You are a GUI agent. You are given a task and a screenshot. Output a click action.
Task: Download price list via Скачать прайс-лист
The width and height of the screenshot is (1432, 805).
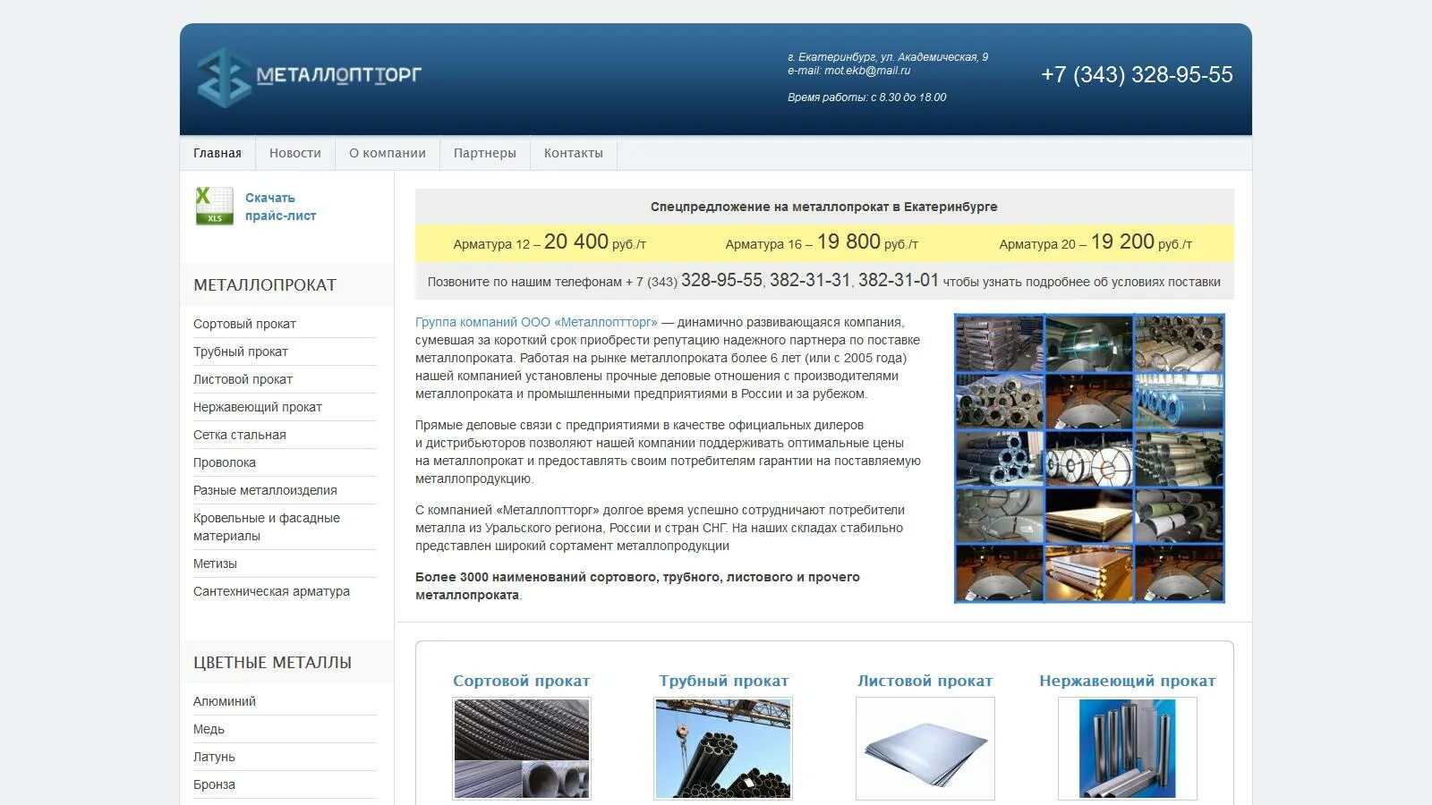[x=280, y=207]
